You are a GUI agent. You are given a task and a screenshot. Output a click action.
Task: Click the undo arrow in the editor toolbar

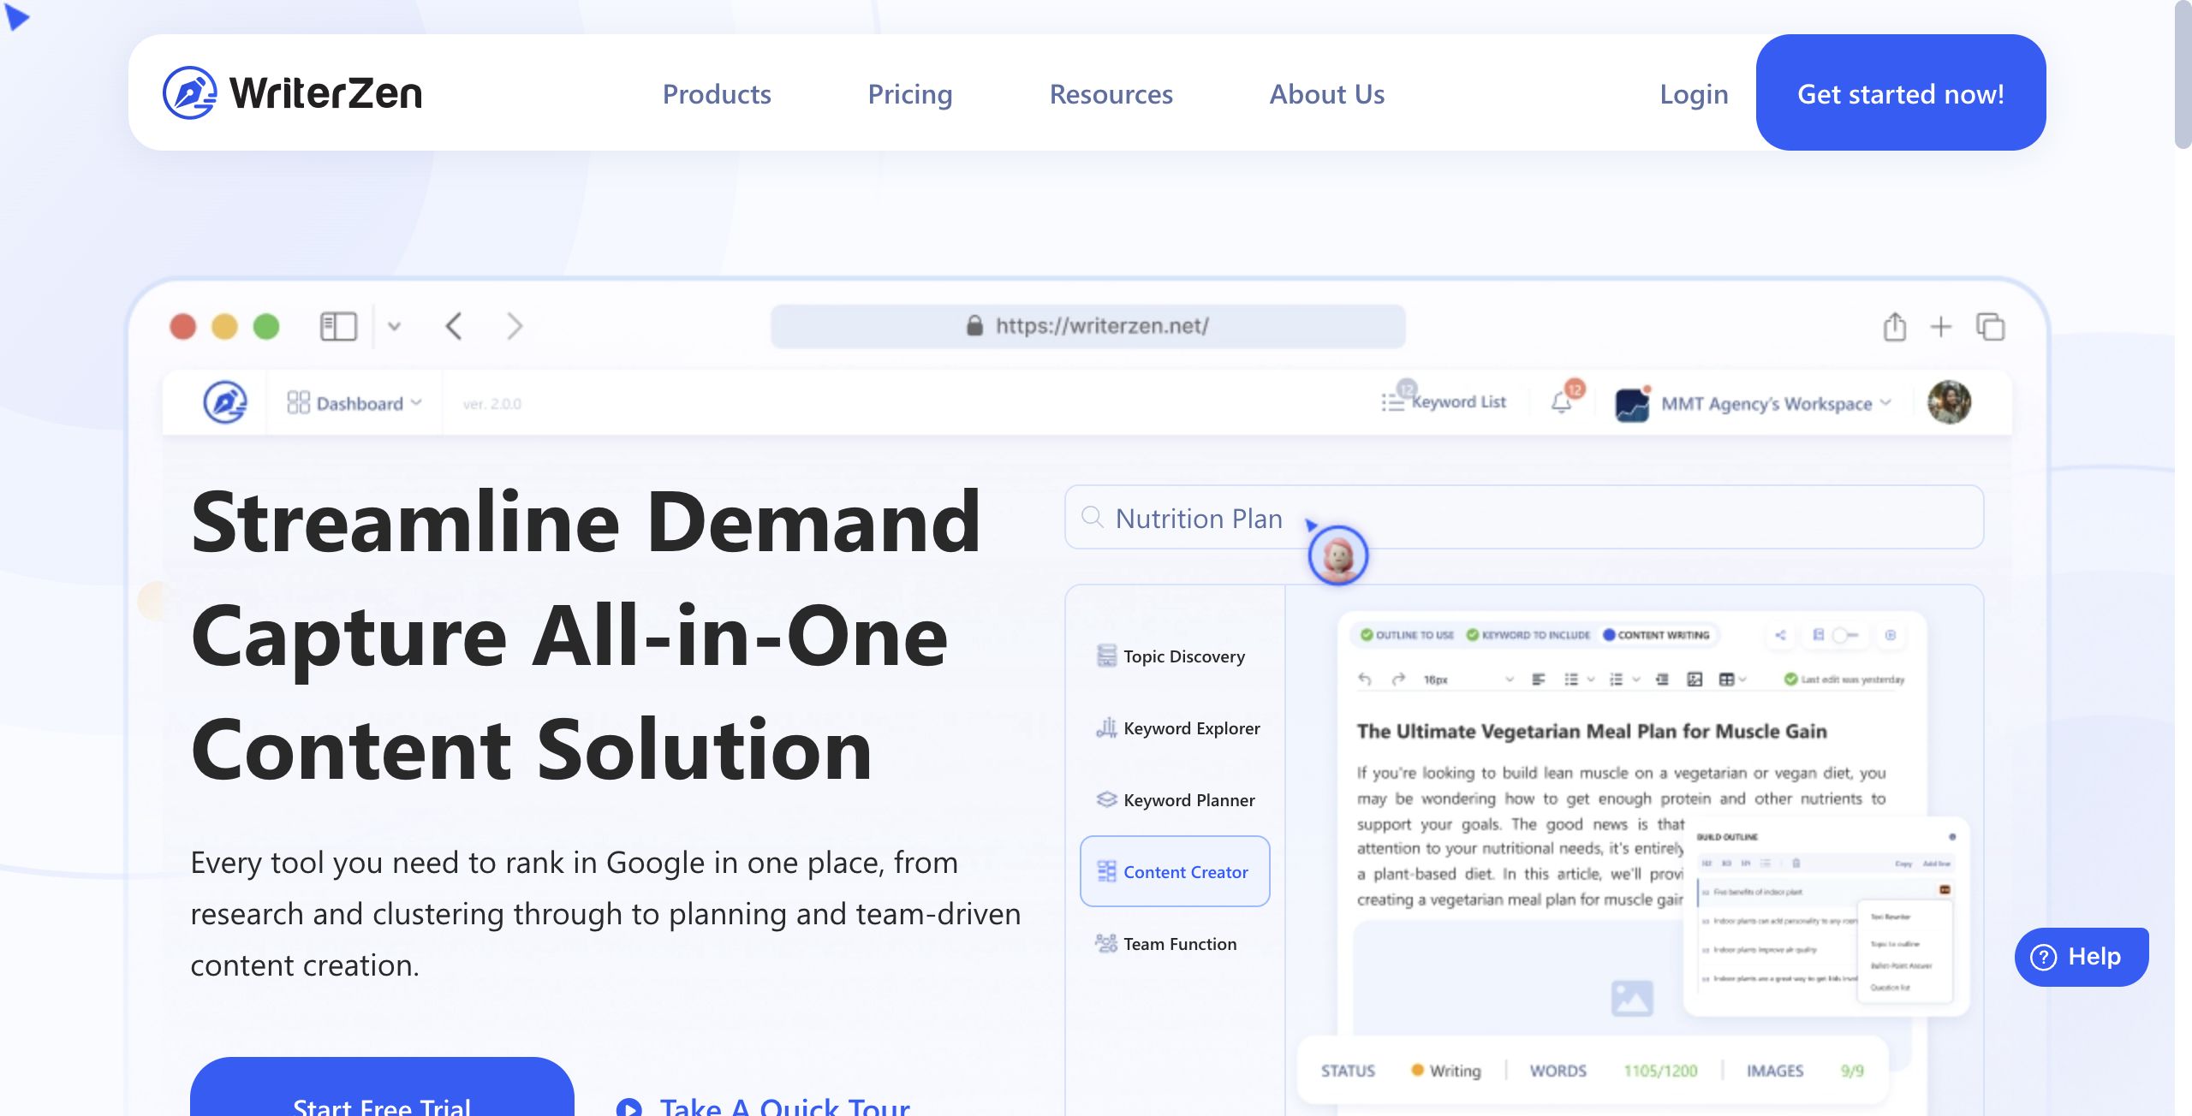1365,679
